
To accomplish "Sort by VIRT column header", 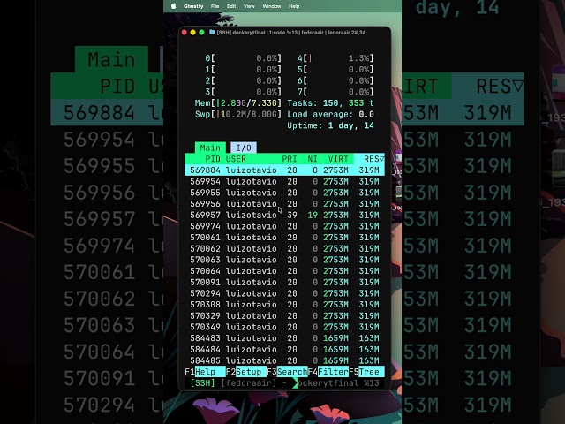I will [x=338, y=159].
